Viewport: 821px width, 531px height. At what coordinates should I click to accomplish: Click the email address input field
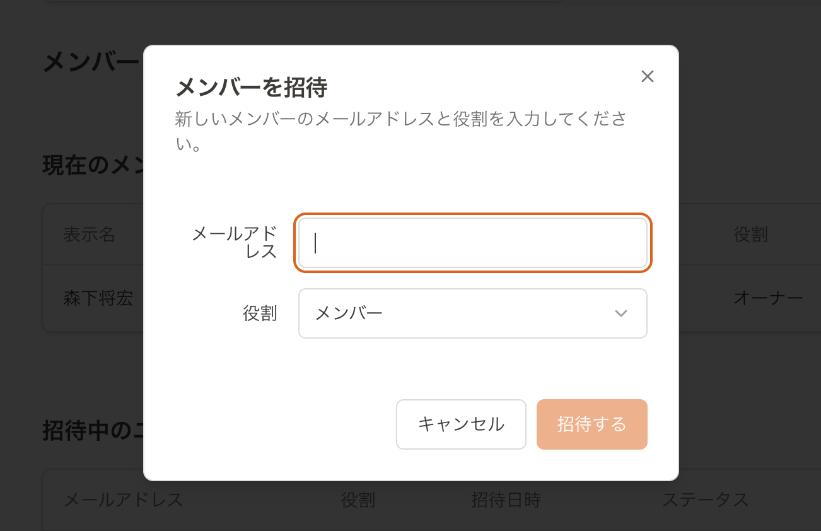click(472, 243)
